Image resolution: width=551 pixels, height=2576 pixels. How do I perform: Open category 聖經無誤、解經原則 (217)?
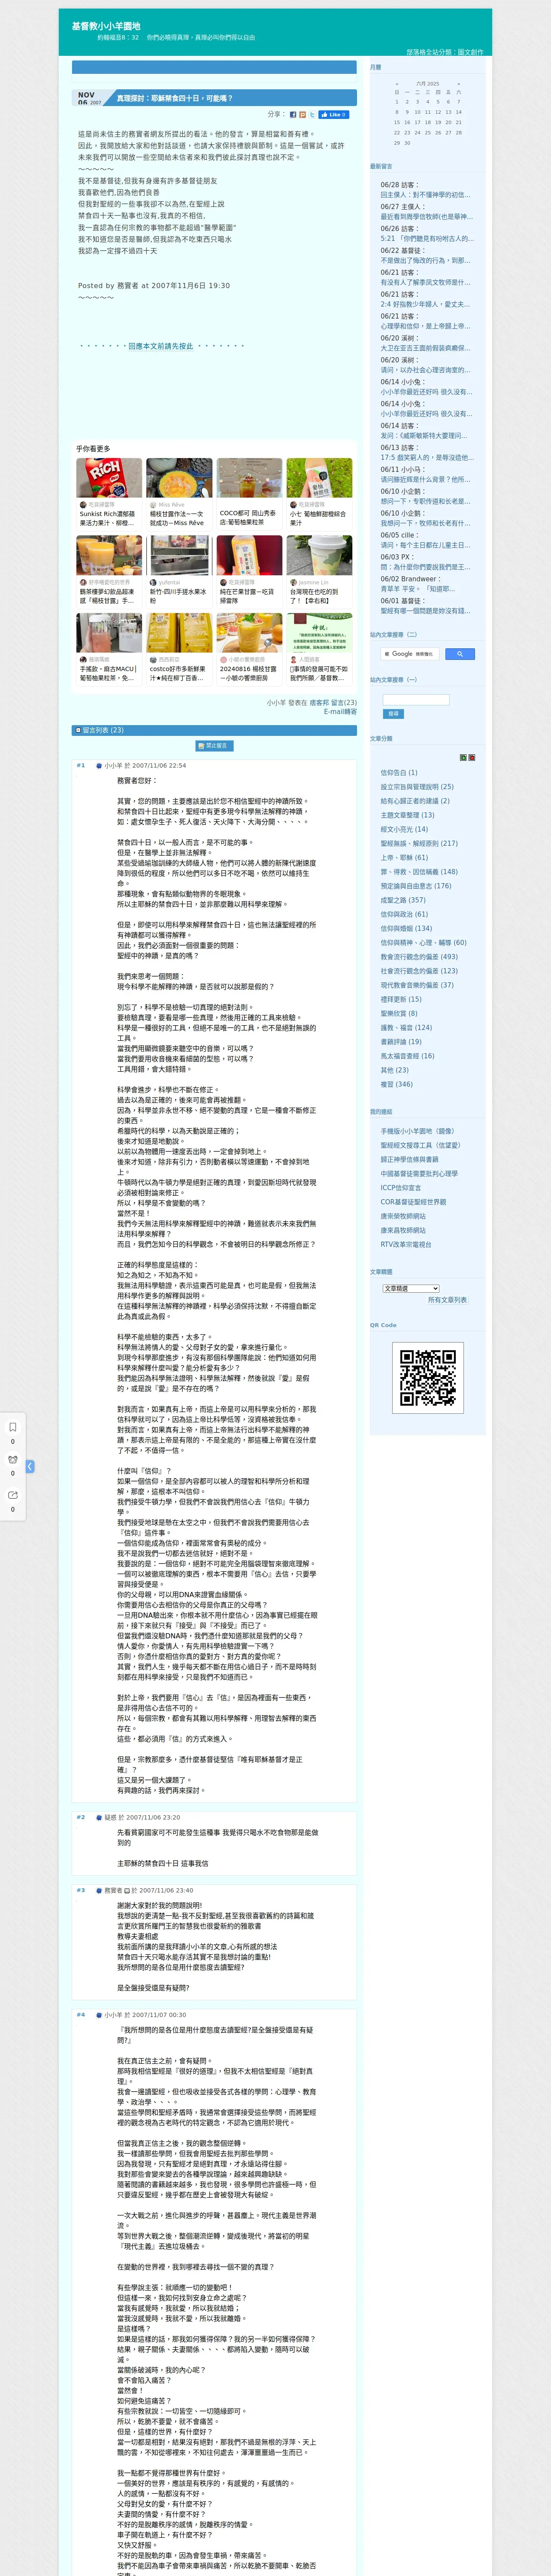(x=419, y=843)
